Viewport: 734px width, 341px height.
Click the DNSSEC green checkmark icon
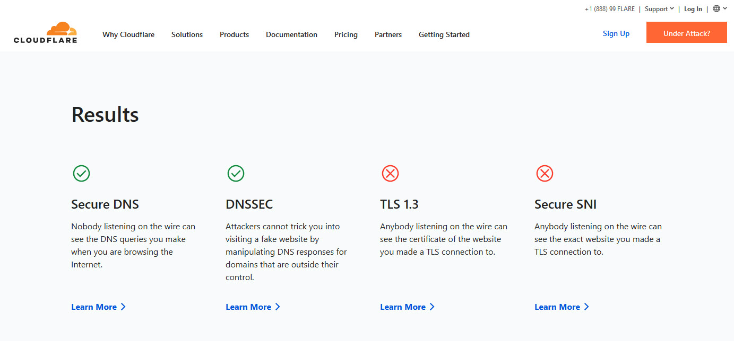tap(236, 173)
